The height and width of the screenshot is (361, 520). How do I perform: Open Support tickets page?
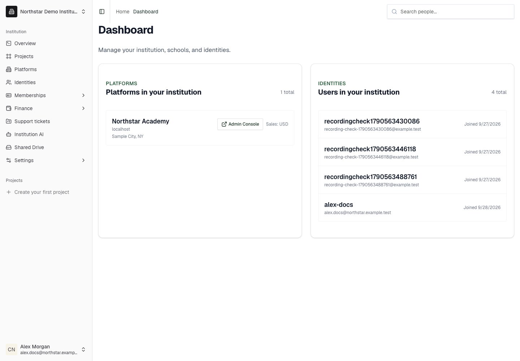[46, 121]
